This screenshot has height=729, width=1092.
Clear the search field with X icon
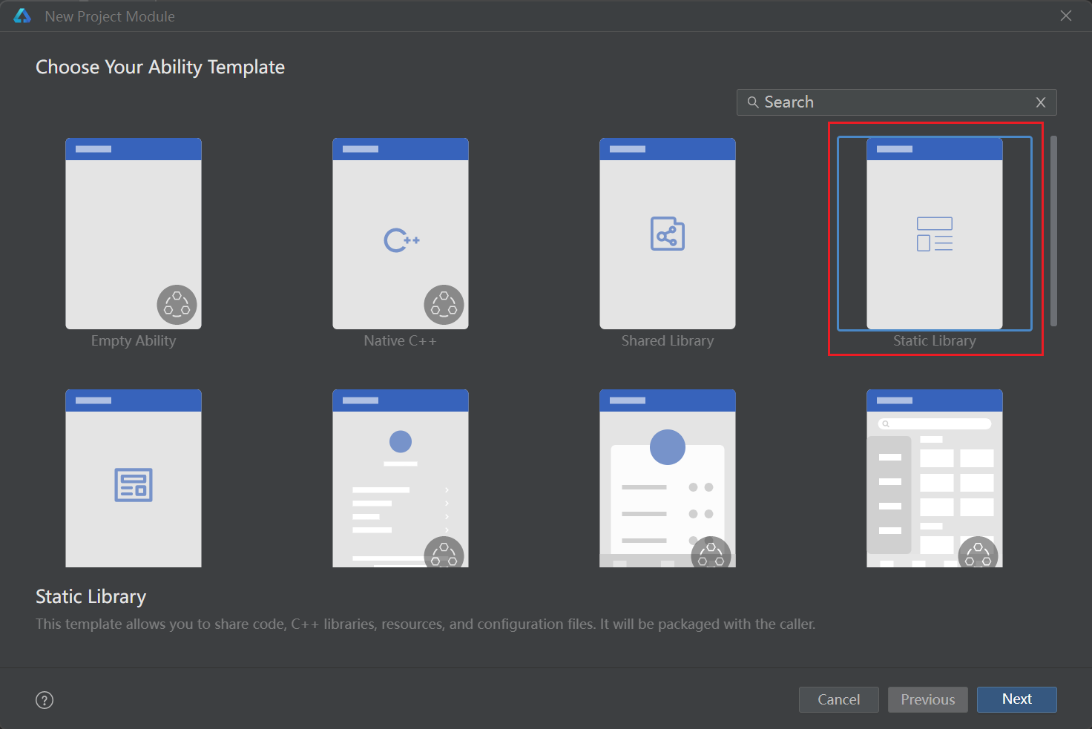pyautogui.click(x=1041, y=102)
